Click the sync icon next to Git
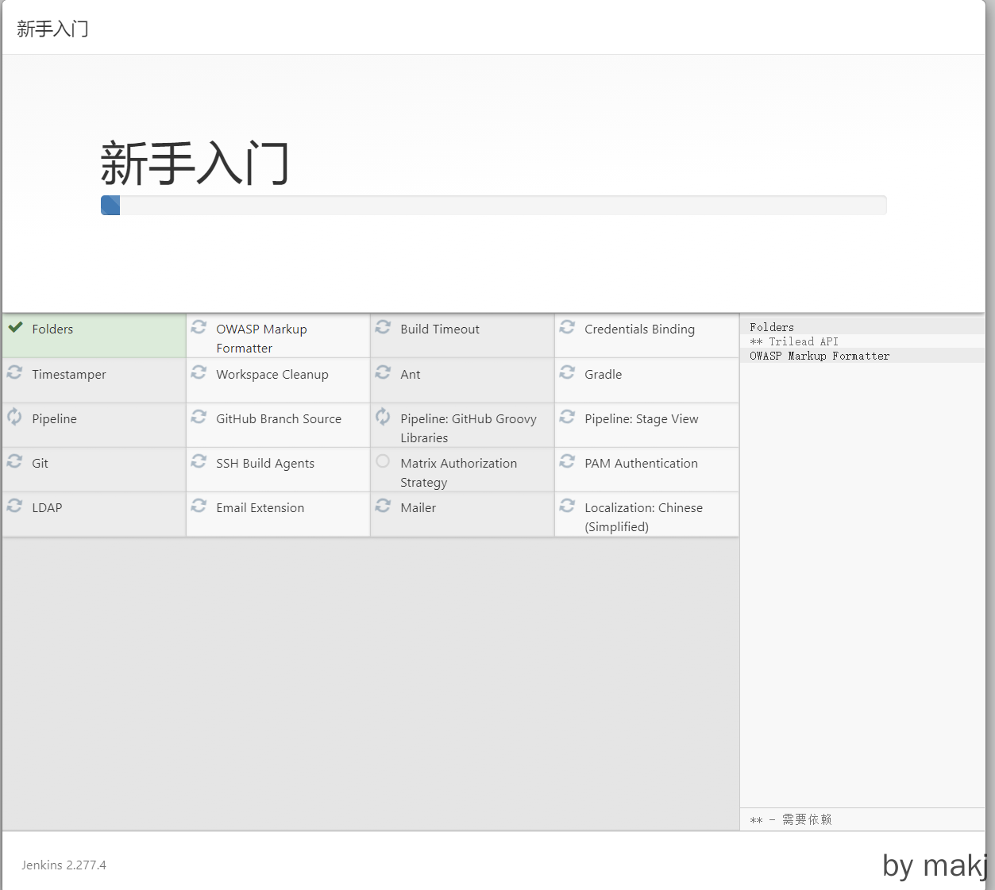This screenshot has width=995, height=890. point(15,461)
